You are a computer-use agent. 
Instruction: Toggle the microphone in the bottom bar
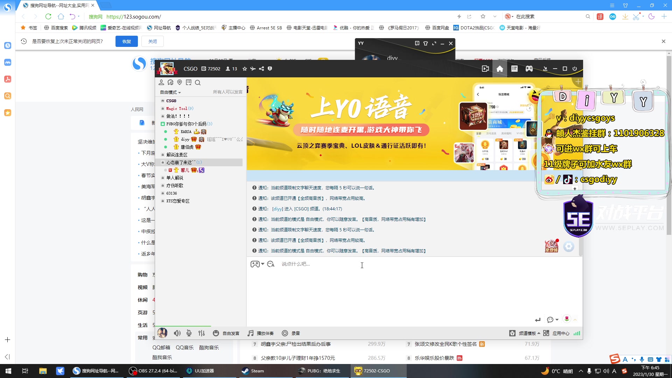pyautogui.click(x=189, y=333)
